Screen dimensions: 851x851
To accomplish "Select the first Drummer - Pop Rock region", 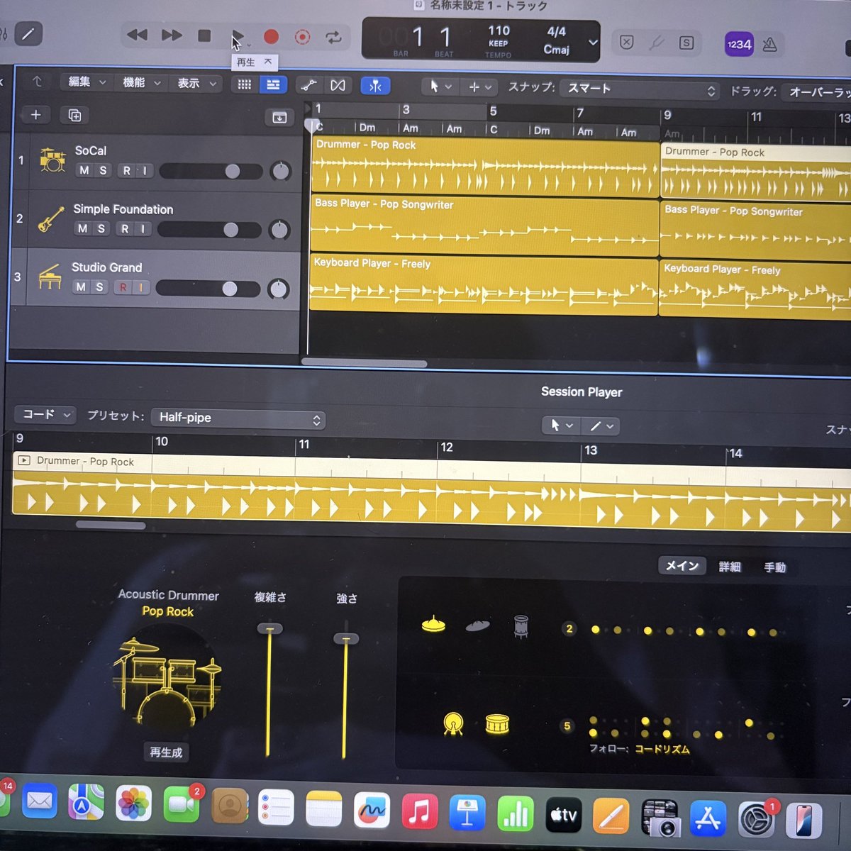I will [x=484, y=168].
